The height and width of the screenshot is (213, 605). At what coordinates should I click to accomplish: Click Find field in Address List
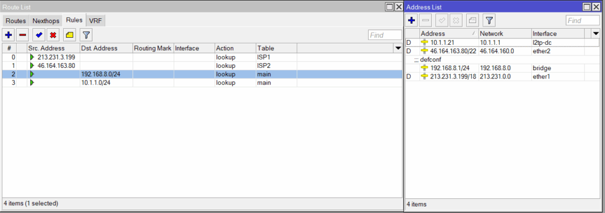pyautogui.click(x=583, y=21)
